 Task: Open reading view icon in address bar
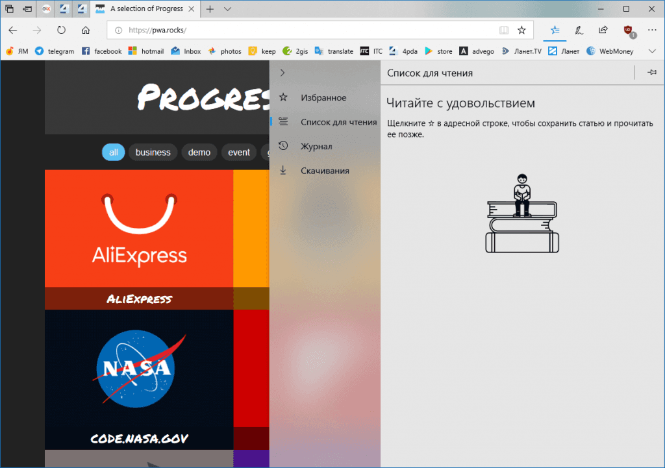coord(503,30)
